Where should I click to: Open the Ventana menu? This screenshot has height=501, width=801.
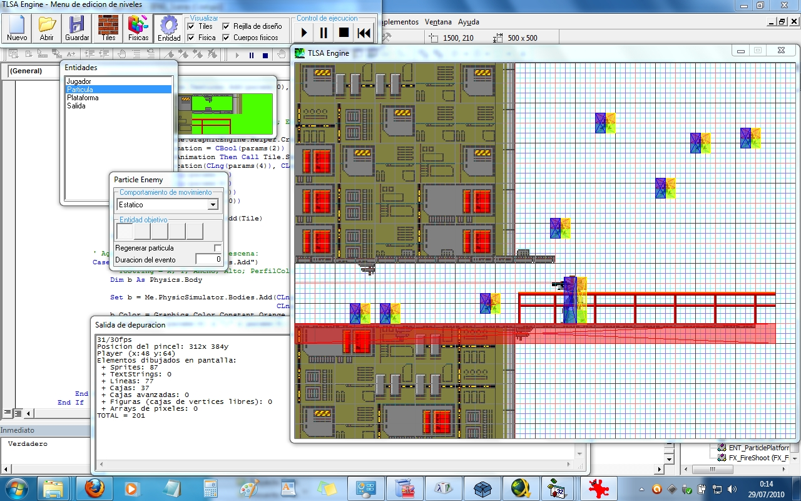click(x=438, y=22)
